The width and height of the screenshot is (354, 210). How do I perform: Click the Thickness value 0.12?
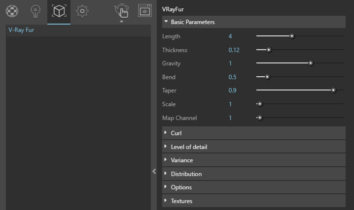click(x=234, y=50)
